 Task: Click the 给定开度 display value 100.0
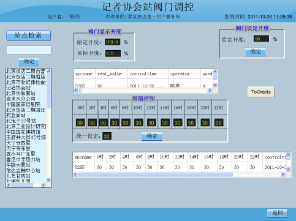tap(113, 42)
